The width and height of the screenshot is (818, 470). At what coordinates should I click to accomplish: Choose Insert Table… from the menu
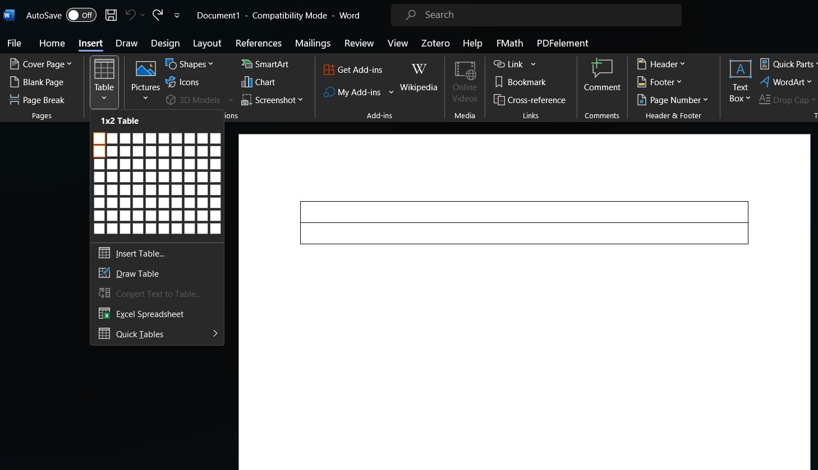pyautogui.click(x=140, y=254)
